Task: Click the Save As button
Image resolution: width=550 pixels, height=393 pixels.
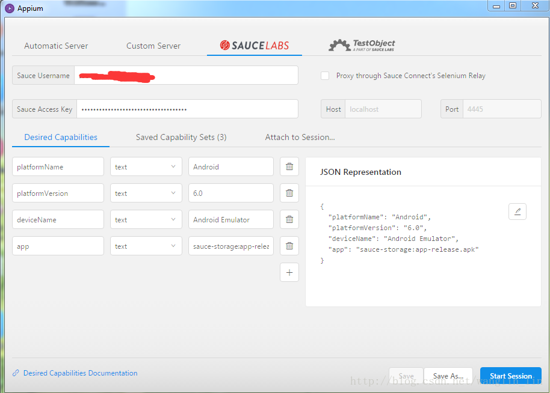Action: pyautogui.click(x=448, y=376)
